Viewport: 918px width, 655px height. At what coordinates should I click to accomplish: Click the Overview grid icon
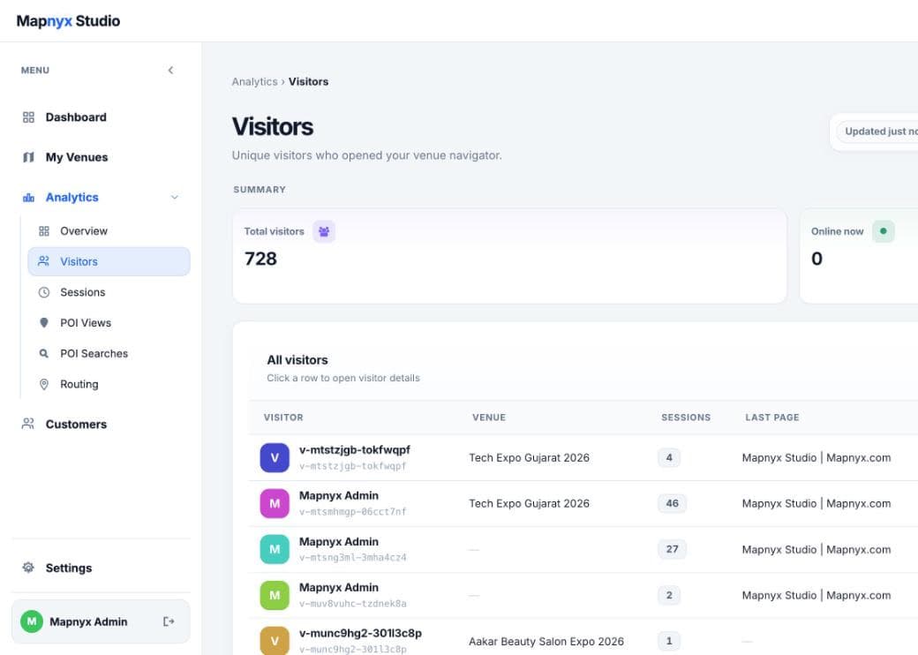(44, 231)
